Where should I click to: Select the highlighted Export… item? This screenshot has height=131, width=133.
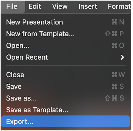(x=66, y=121)
